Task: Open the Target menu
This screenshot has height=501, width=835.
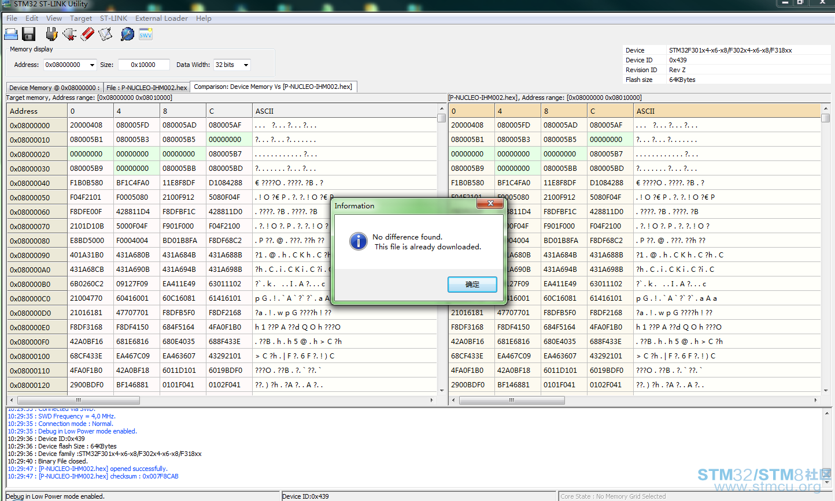Action: (x=81, y=18)
